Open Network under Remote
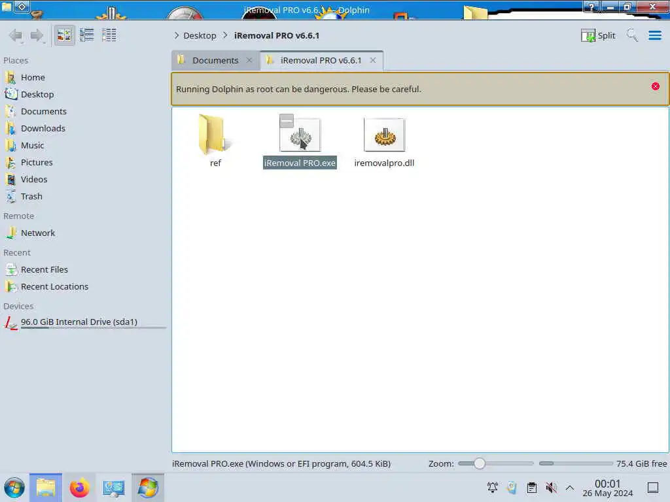 point(38,233)
